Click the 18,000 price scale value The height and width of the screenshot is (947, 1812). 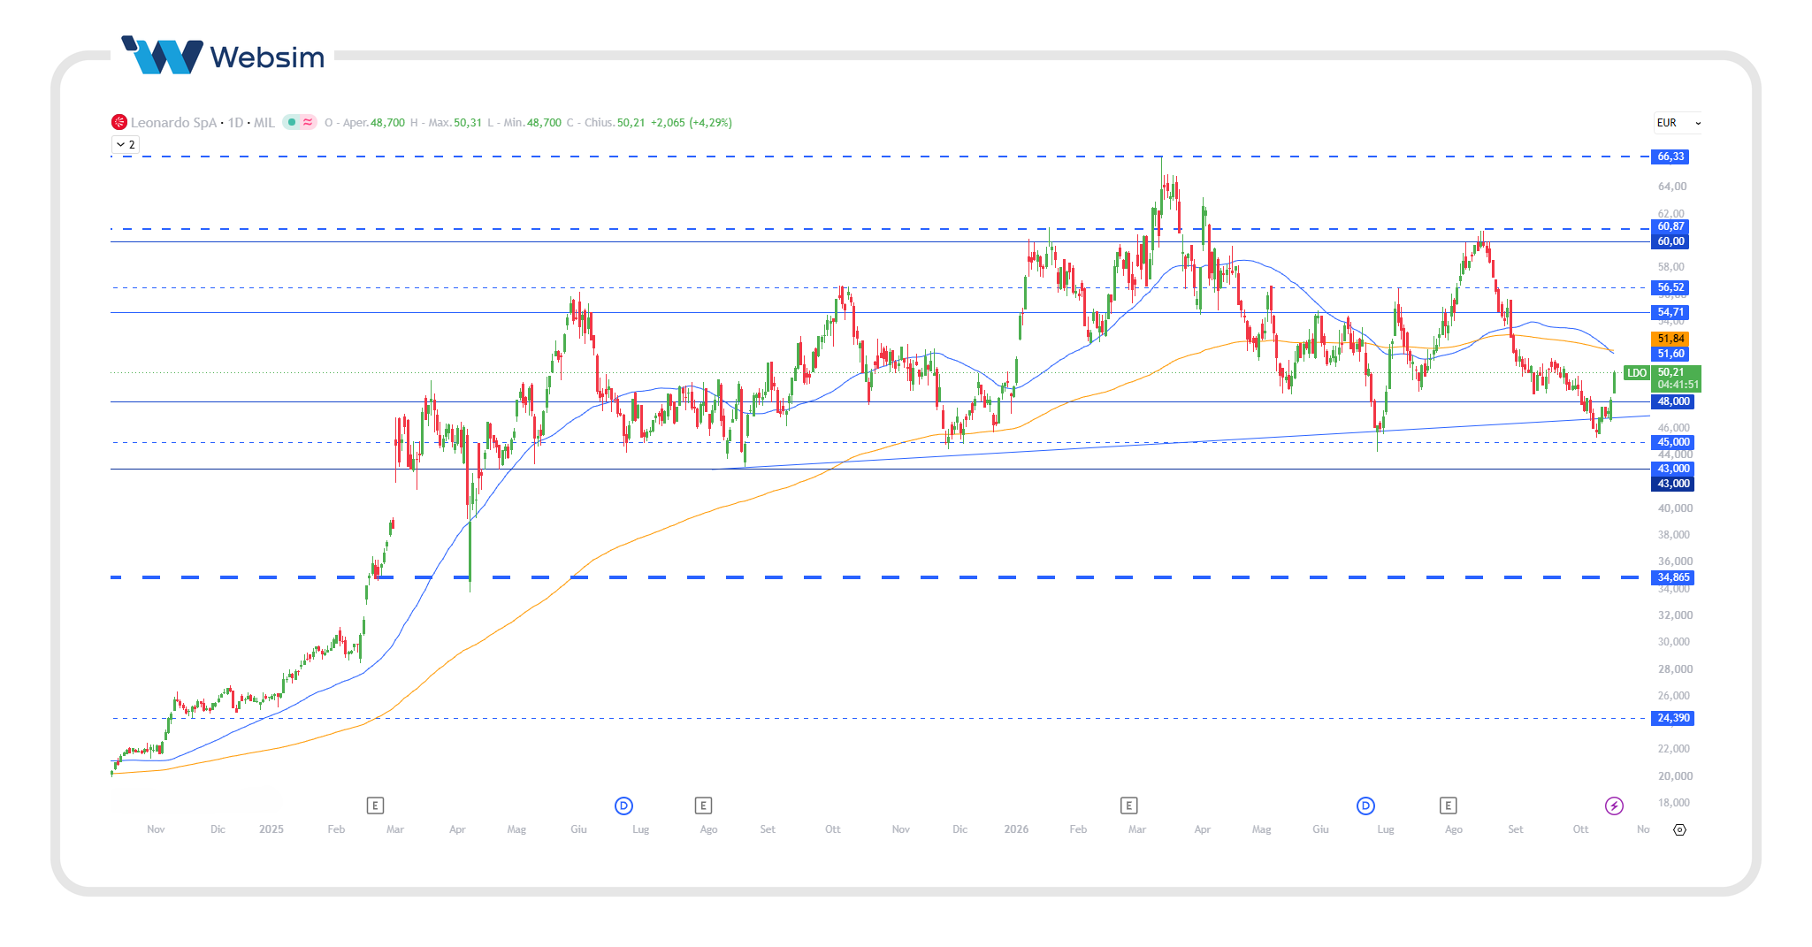(x=1674, y=803)
